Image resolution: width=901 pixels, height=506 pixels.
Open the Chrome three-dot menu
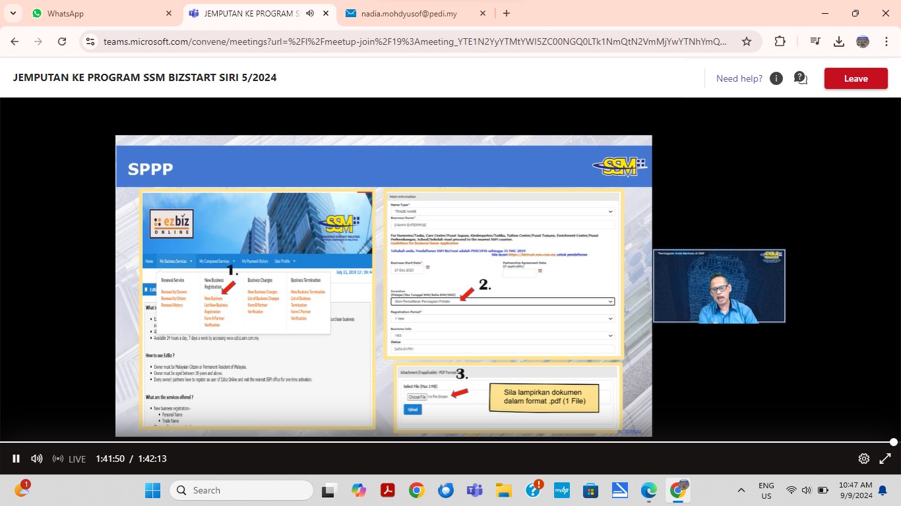click(886, 42)
